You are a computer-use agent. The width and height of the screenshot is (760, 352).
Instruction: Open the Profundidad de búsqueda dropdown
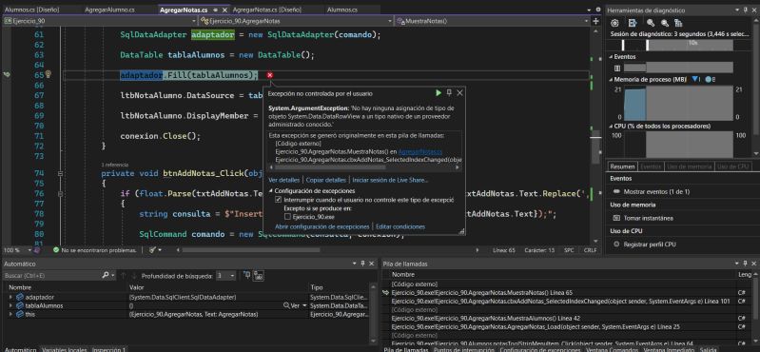pos(232,275)
